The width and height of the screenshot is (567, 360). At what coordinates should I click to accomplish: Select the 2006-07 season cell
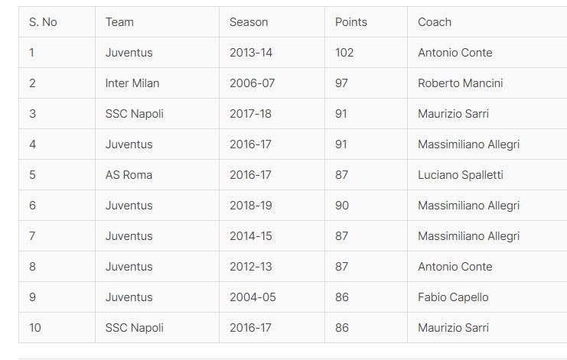click(252, 83)
